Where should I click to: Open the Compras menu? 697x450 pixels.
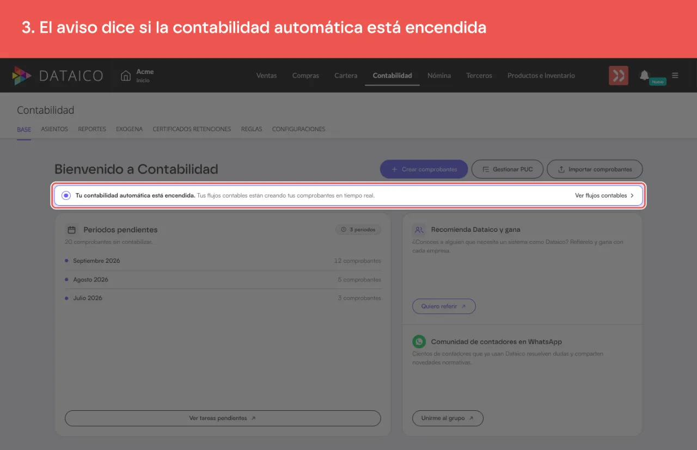(x=305, y=76)
